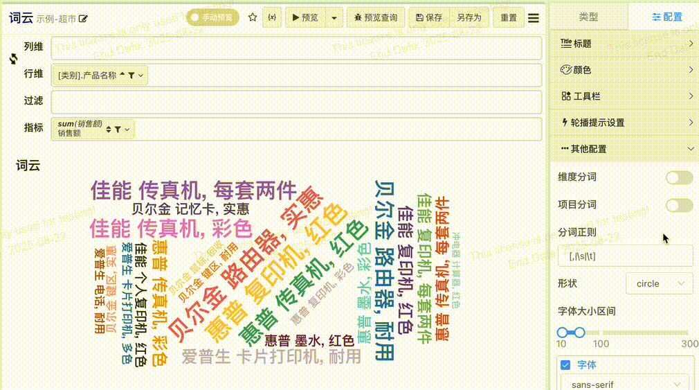
Task: Click the swap rows and columns icon
Action: pyautogui.click(x=13, y=58)
